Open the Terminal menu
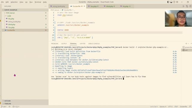 tap(38, 2)
